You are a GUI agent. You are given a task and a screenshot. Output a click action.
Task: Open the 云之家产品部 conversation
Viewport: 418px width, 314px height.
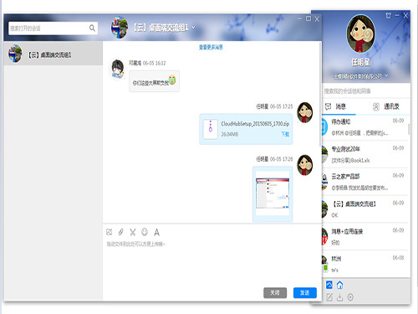pyautogui.click(x=365, y=182)
